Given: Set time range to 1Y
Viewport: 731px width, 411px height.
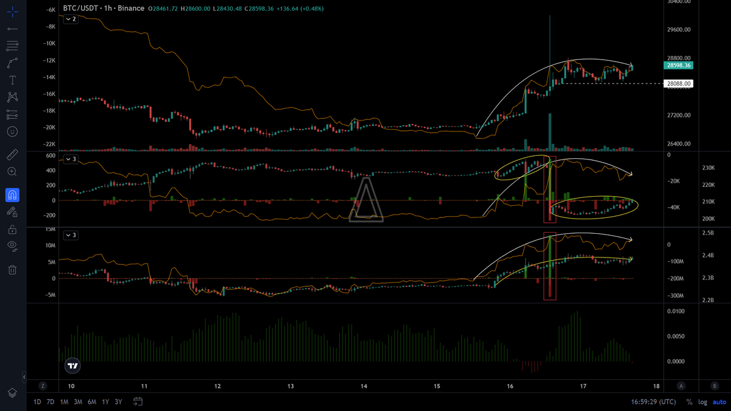Looking at the screenshot, I should point(105,402).
